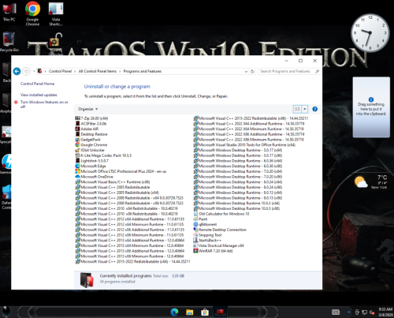Click the back arrow navigation button
The height and width of the screenshot is (318, 394).
pyautogui.click(x=17, y=71)
